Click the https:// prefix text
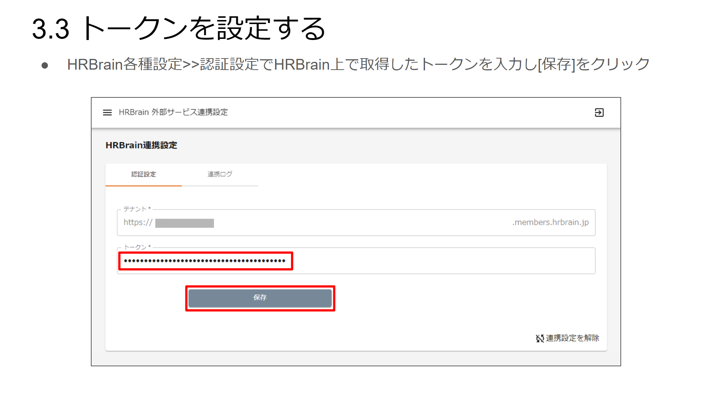712x400 pixels. coord(138,222)
